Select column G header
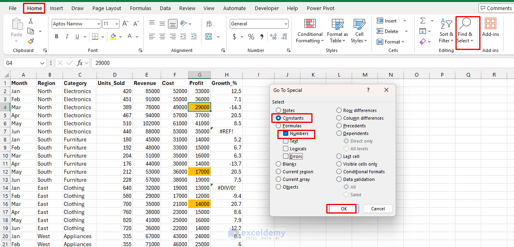This screenshot has height=247, width=514. coord(199,75)
